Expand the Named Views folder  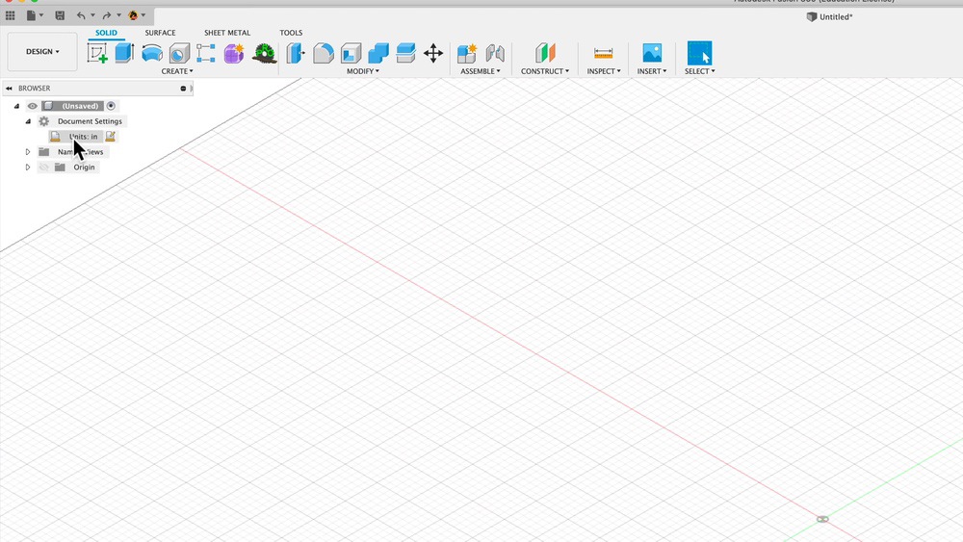pyautogui.click(x=28, y=151)
